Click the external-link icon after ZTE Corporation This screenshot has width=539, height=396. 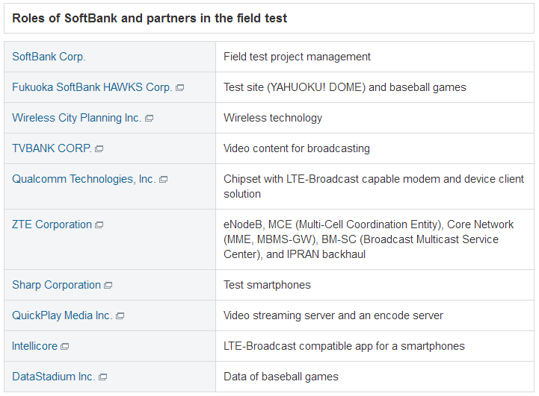[99, 225]
